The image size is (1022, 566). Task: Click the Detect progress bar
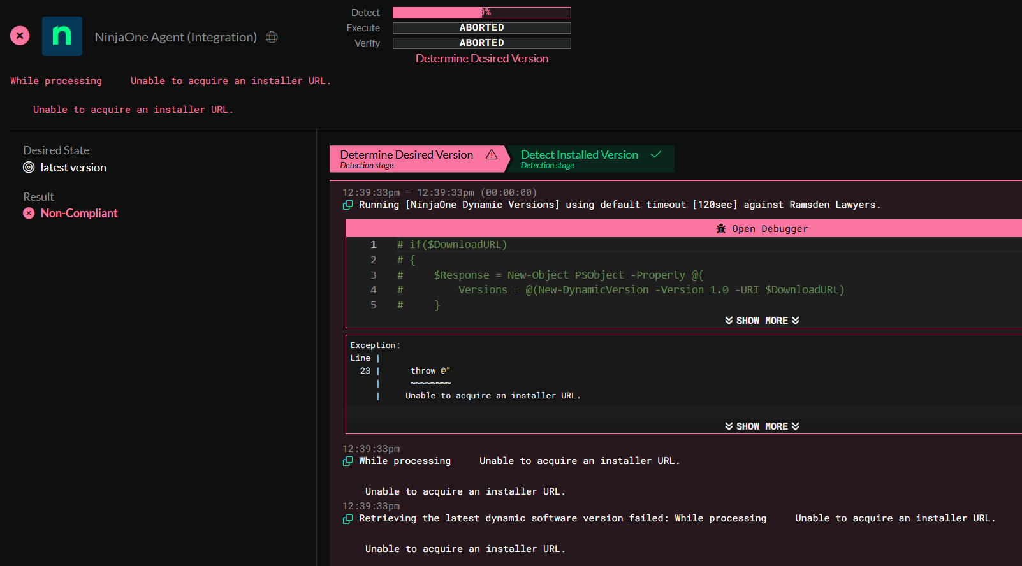[482, 13]
